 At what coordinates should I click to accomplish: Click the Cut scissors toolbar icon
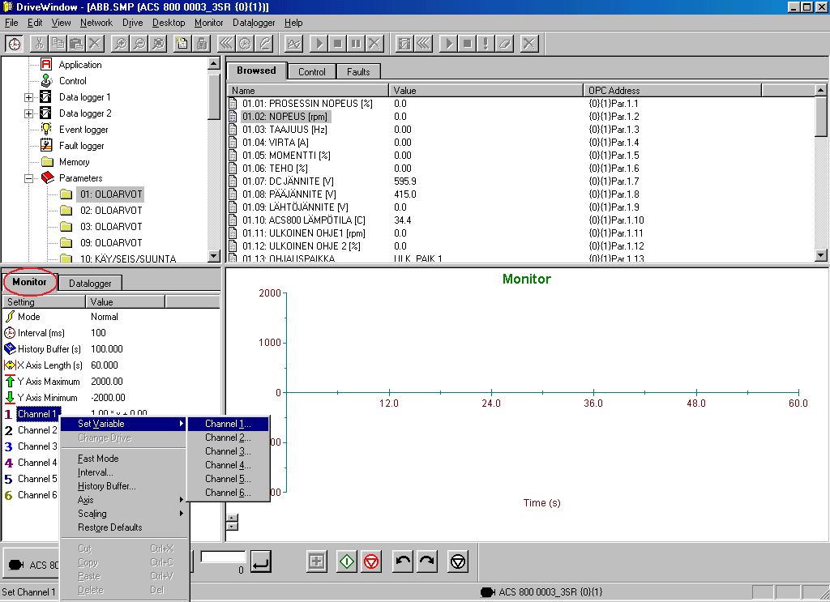click(39, 44)
